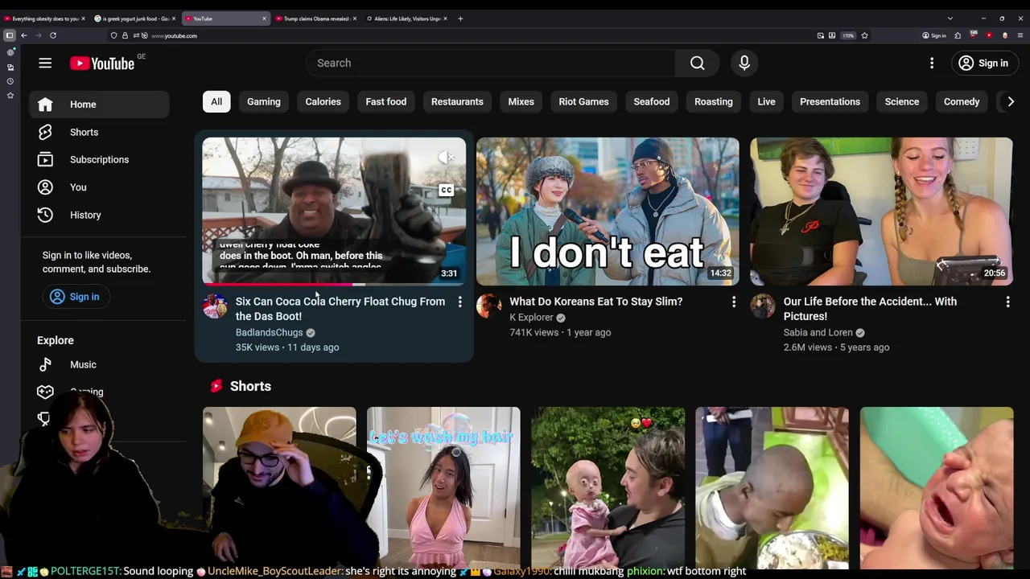Open What Do Koreans Eat title link
This screenshot has height=579, width=1030.
coord(595,302)
